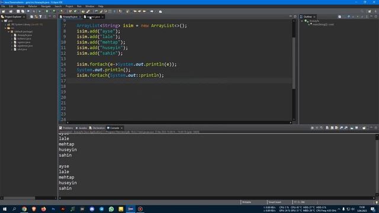Launch the Debug toolbar icon
The height and width of the screenshot is (213, 379).
point(40,11)
